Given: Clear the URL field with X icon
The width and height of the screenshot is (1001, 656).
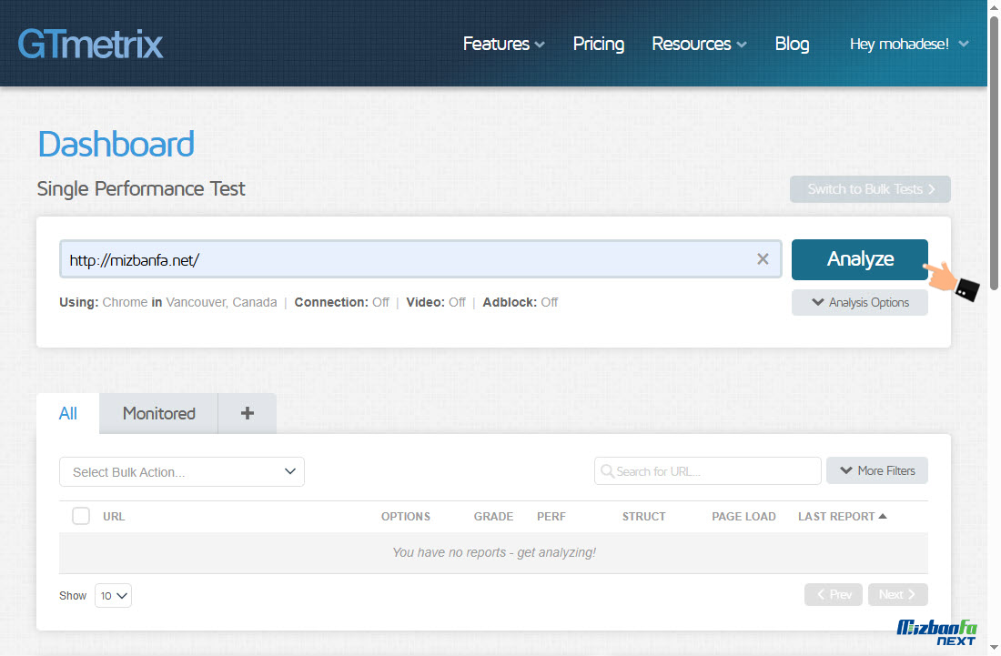Looking at the screenshot, I should point(763,259).
